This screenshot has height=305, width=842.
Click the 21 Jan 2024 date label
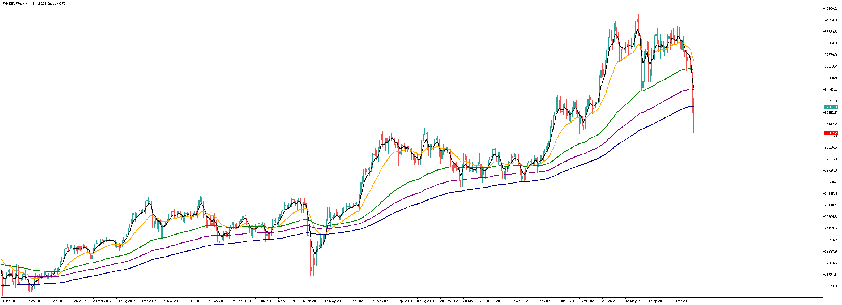611,301
